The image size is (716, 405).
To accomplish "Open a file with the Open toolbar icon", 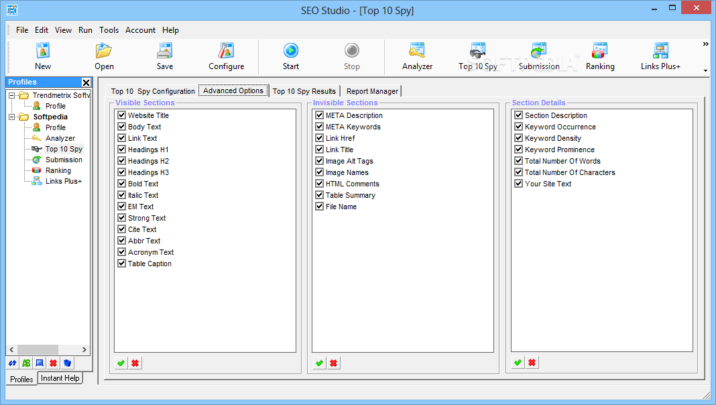I will click(x=104, y=56).
